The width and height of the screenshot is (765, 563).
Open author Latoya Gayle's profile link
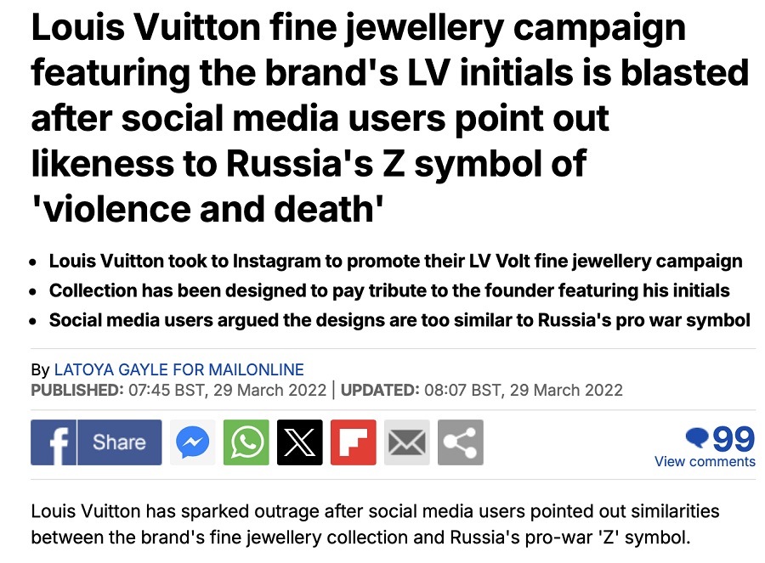178,369
